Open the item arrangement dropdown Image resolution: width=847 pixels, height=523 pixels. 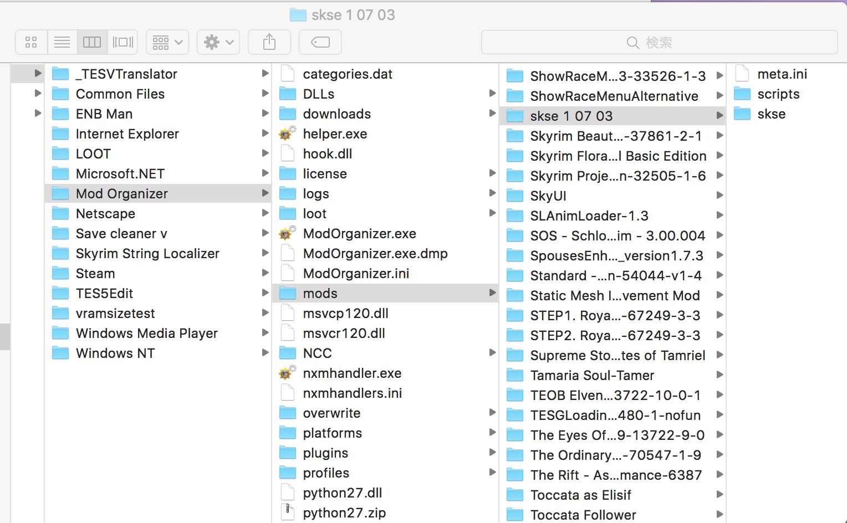[x=167, y=42]
